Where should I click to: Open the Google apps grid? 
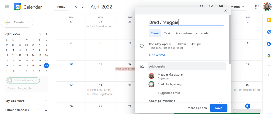point(257,7)
